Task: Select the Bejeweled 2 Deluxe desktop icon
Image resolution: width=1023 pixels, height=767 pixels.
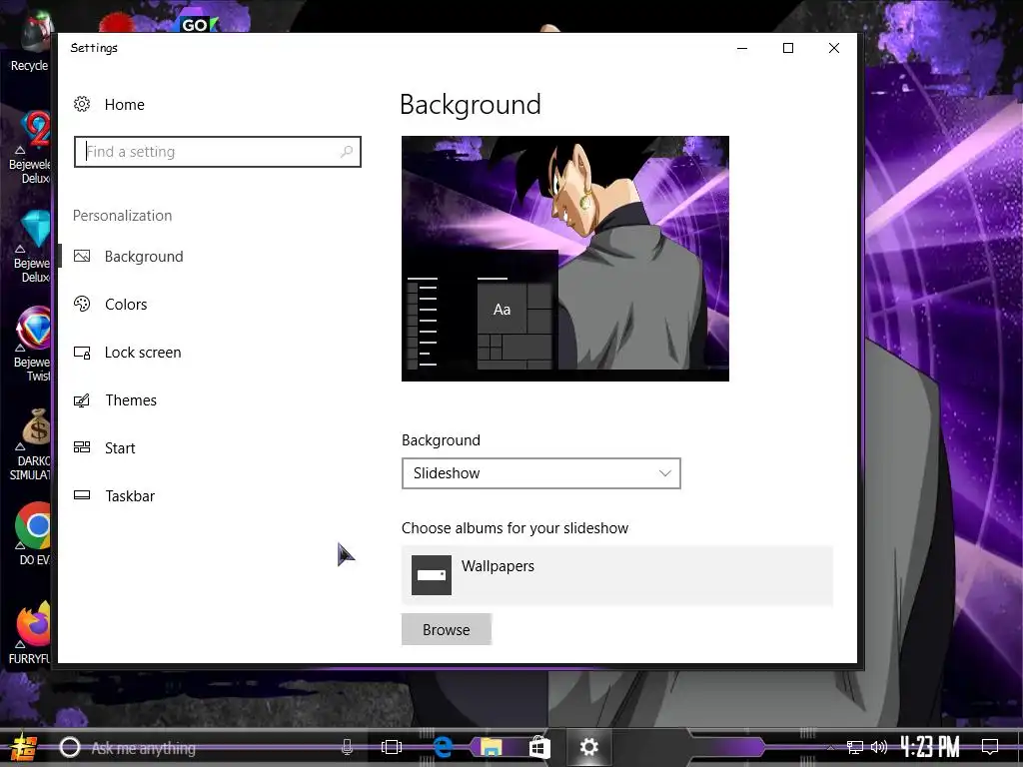Action: [30, 148]
